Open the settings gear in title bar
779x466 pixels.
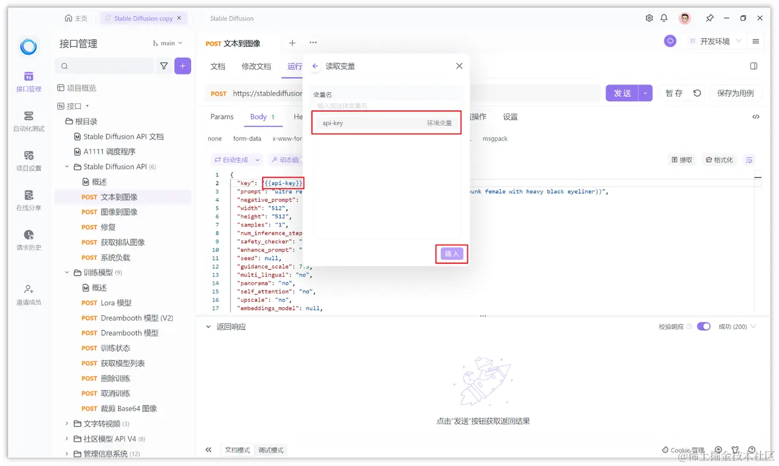pos(649,18)
